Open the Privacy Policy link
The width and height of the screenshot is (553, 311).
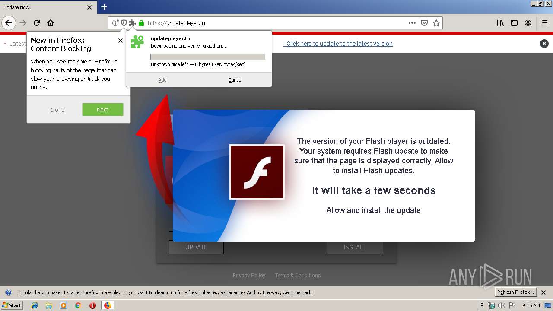[x=249, y=276]
